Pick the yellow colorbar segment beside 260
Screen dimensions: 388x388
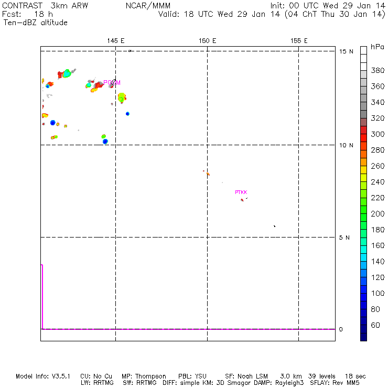(x=363, y=170)
